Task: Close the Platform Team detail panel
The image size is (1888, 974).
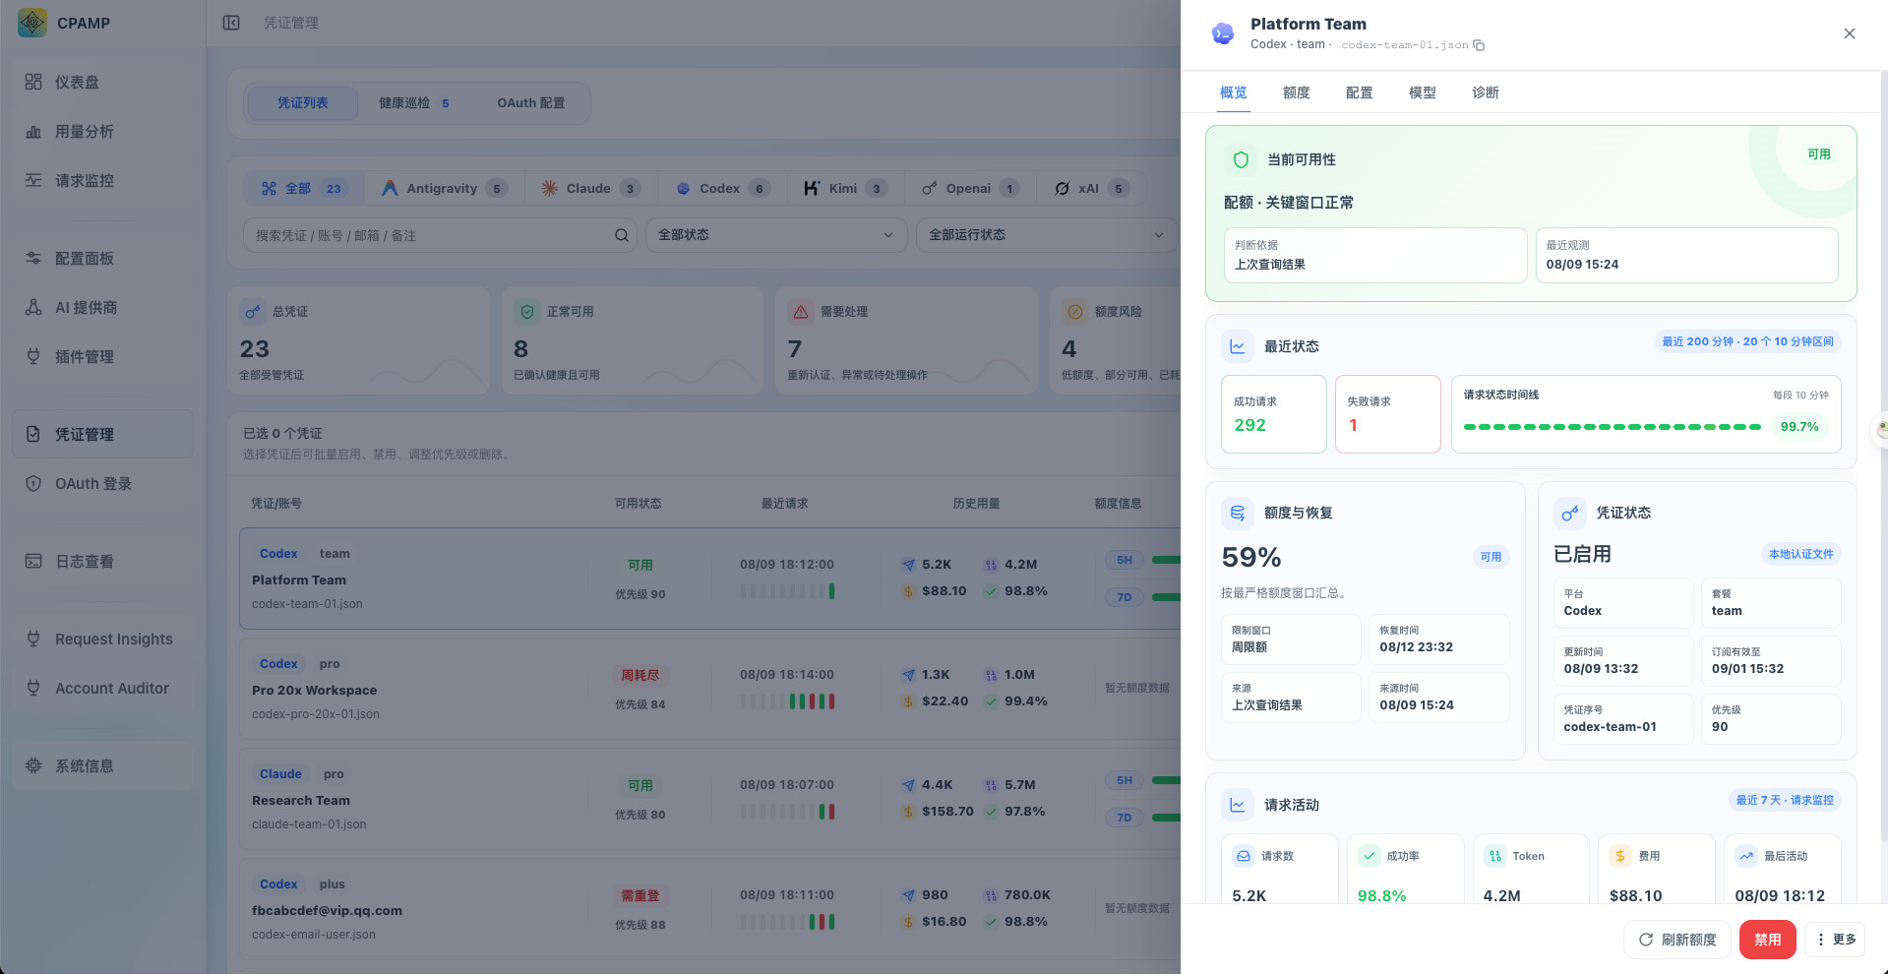Action: click(x=1850, y=33)
